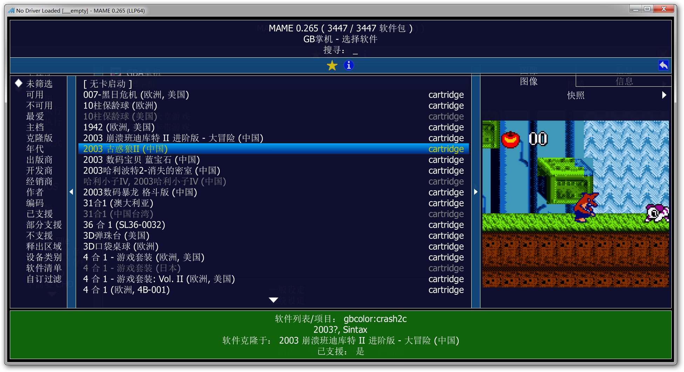Select the 年代 filter
Image resolution: width=684 pixels, height=372 pixels.
click(x=35, y=149)
